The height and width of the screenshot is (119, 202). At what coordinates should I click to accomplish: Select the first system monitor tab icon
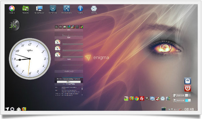click(56, 27)
